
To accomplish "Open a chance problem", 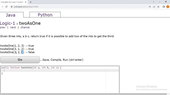I will 25,27.
